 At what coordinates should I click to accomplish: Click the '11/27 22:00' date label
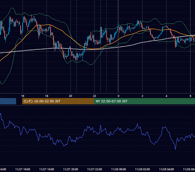click(x=95, y=169)
